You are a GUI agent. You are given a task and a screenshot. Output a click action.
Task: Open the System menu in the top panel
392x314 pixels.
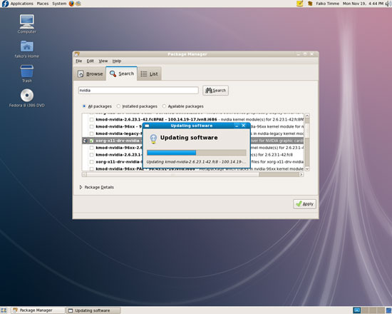click(x=59, y=4)
